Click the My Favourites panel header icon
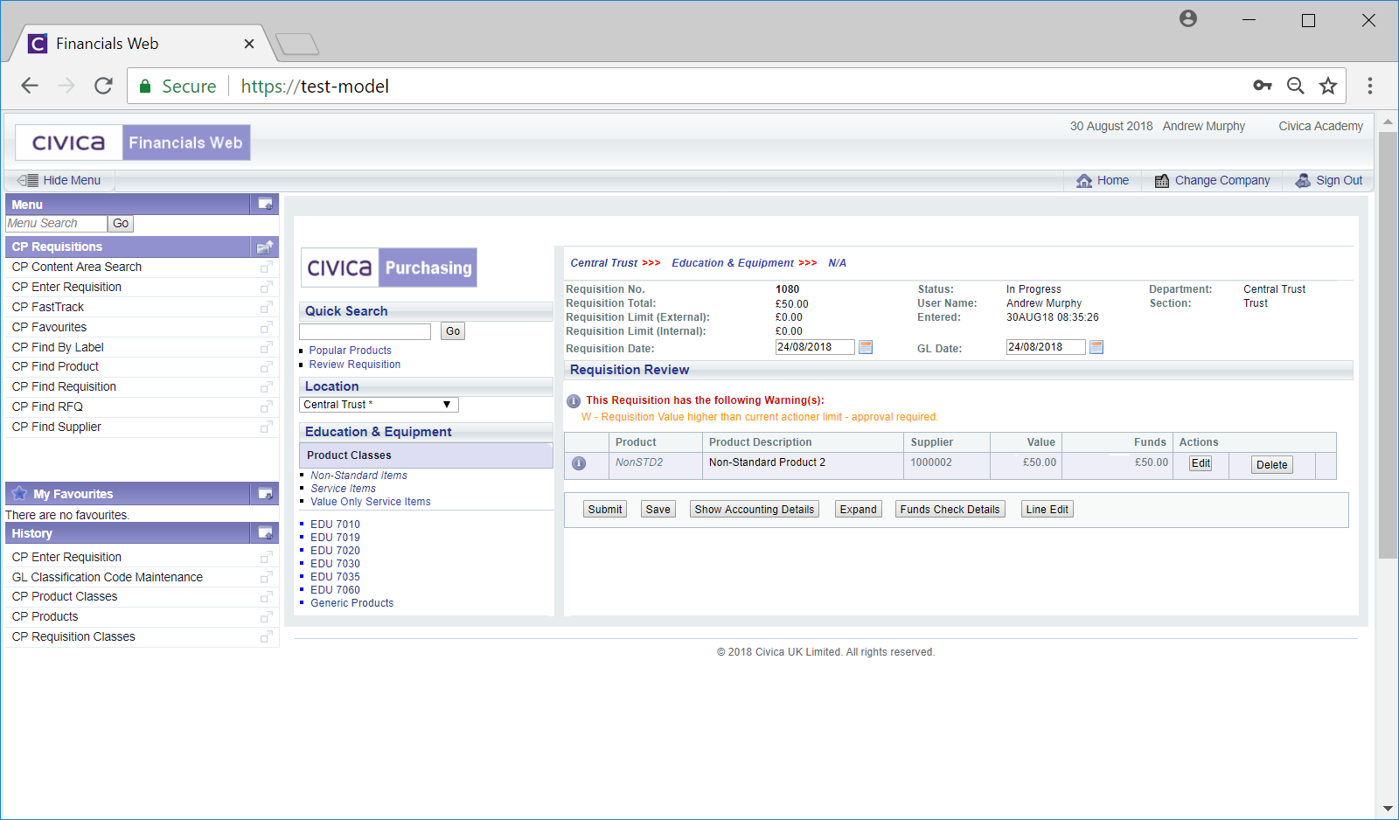1399x820 pixels. 265,494
